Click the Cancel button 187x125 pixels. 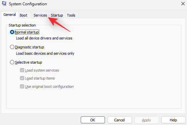tap(120, 120)
